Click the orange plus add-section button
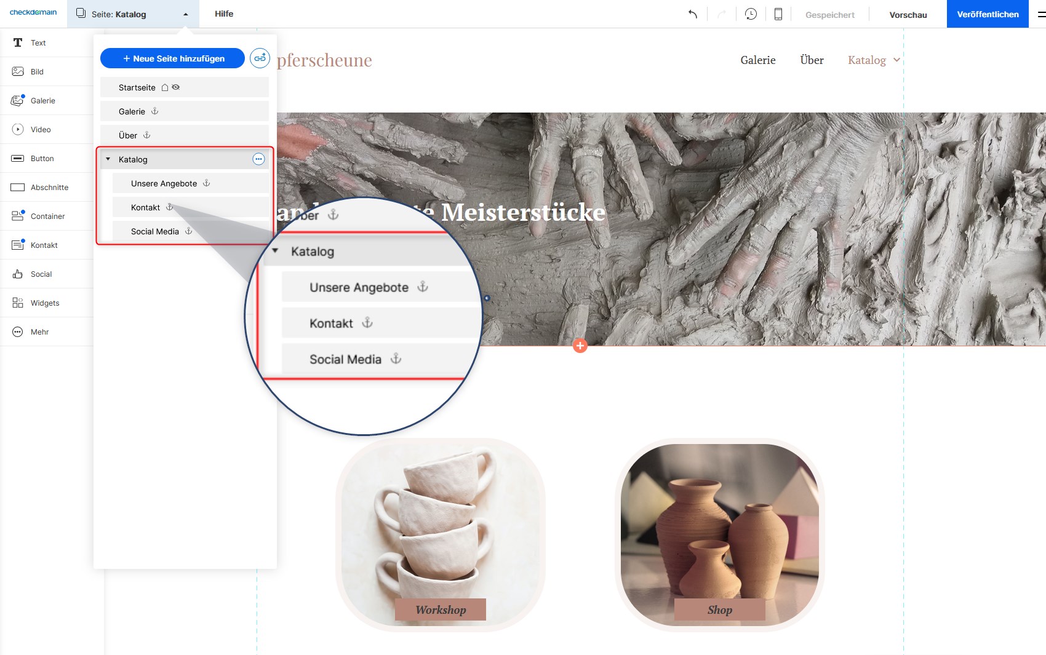1046x655 pixels. [x=580, y=346]
